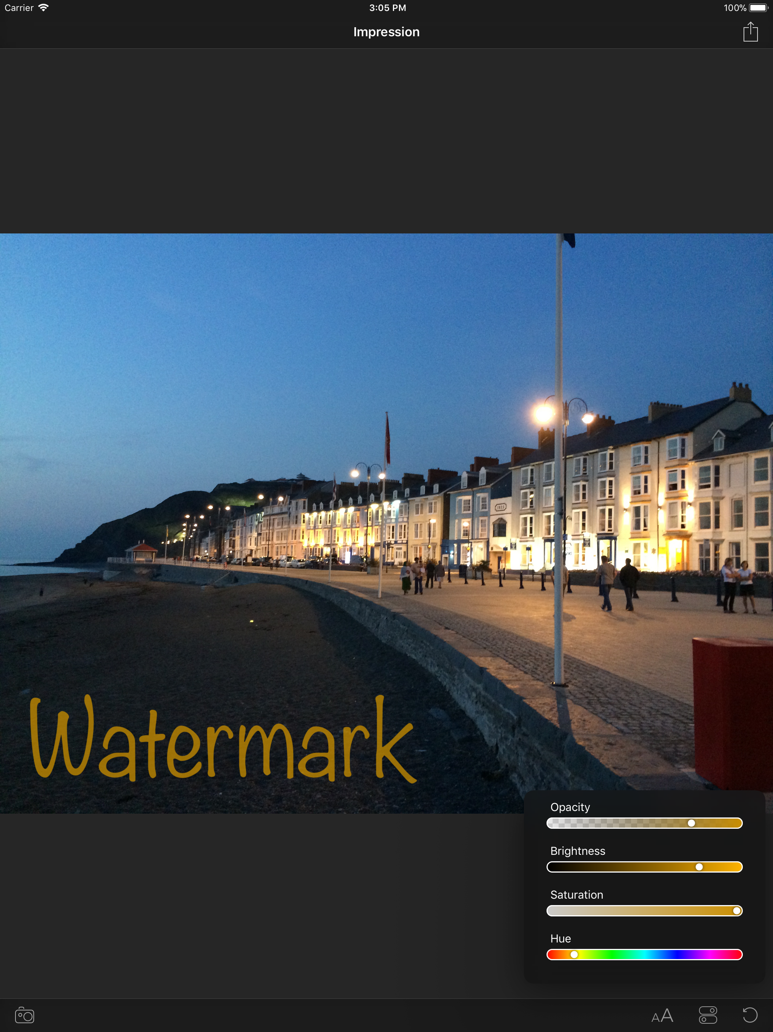Click the Hue slider thumb

(x=574, y=955)
